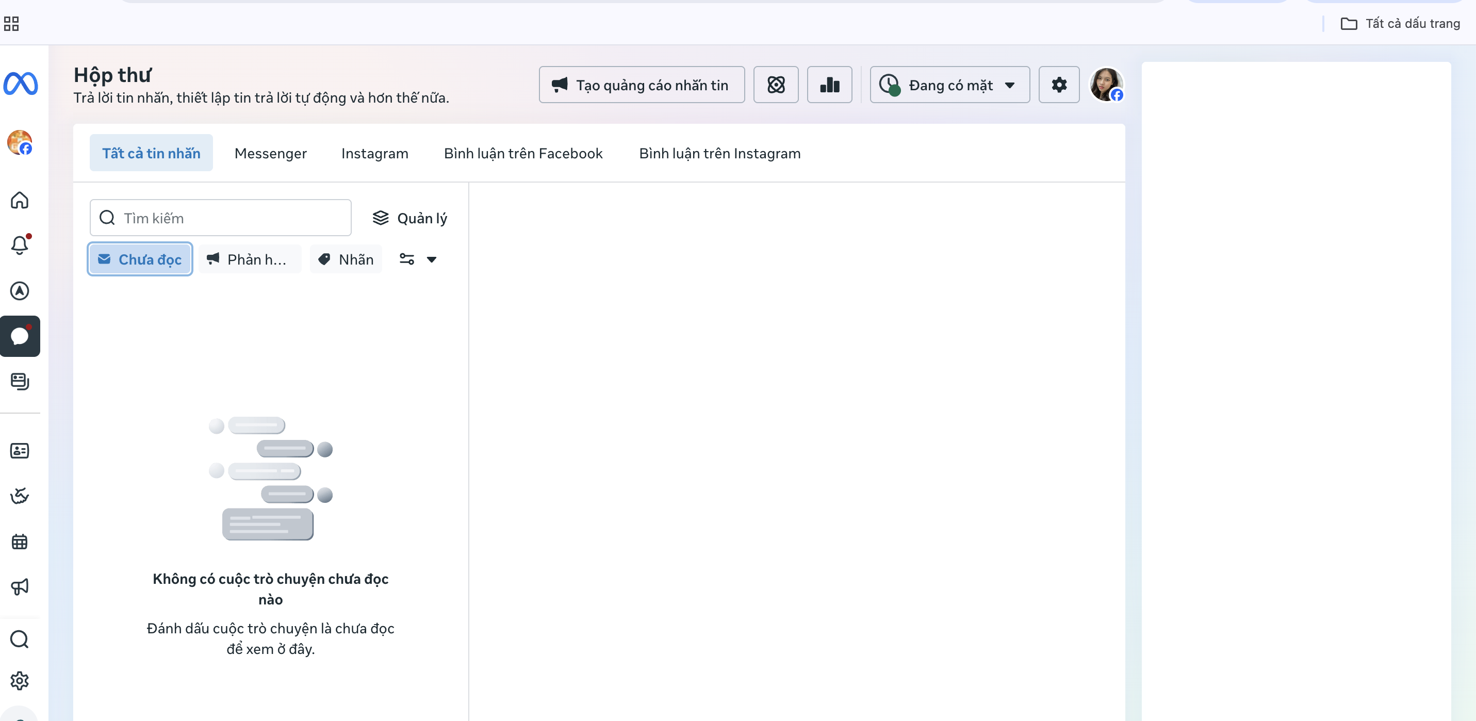
Task: Expand more filters dropdown arrow
Action: [432, 259]
